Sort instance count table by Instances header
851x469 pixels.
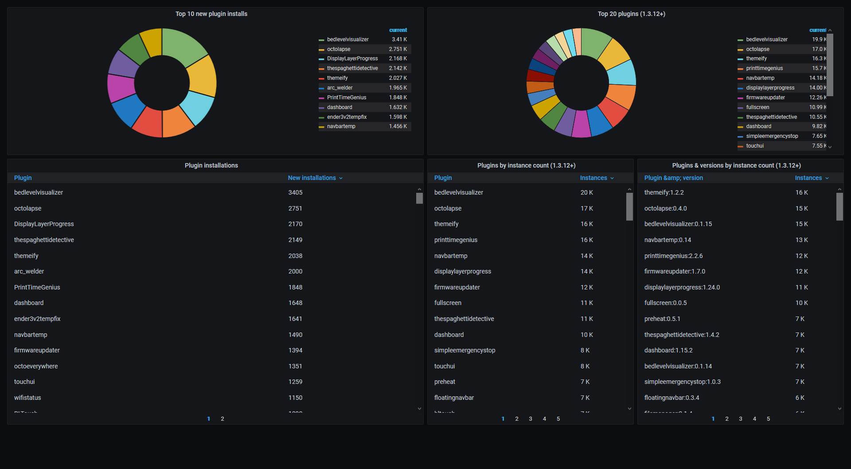point(597,178)
